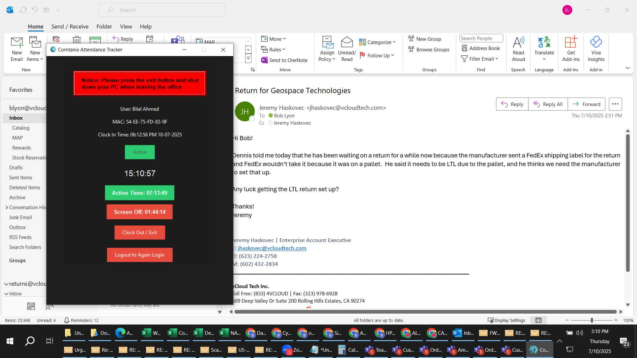Switch to reading view layout icon in status bar

point(538,320)
